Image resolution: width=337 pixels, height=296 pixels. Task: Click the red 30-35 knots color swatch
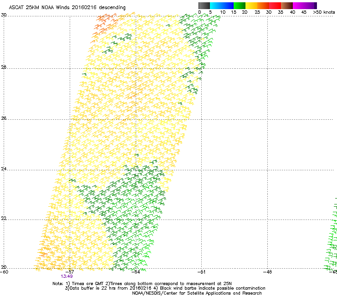coord(275,5)
